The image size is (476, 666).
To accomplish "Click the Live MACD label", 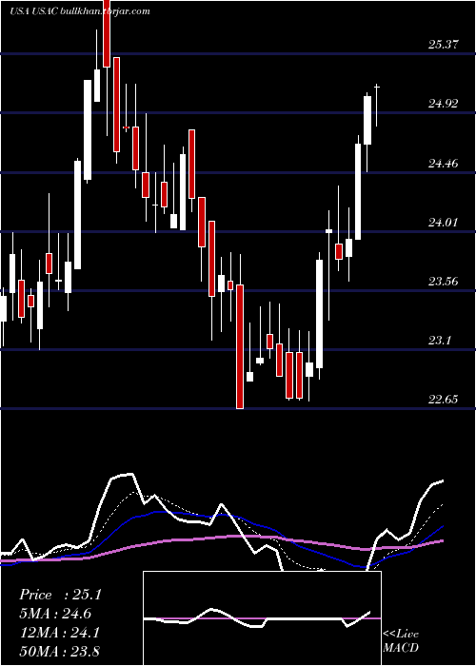I will click(x=401, y=640).
